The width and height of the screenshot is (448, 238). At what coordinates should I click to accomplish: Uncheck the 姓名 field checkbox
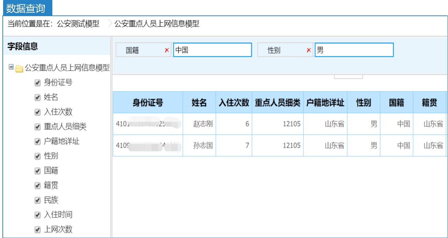coord(38,98)
